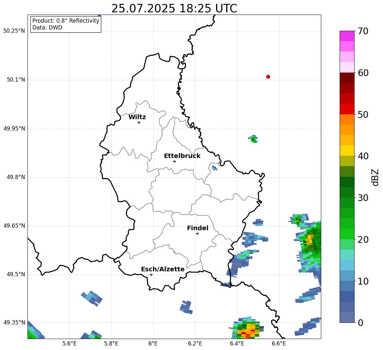
Task: Select the Ettelbruck city label
Action: [x=182, y=156]
